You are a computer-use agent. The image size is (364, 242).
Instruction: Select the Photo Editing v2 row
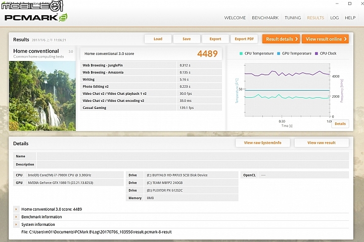tap(151, 87)
